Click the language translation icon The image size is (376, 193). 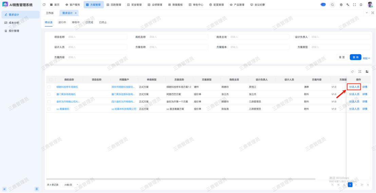(348, 5)
